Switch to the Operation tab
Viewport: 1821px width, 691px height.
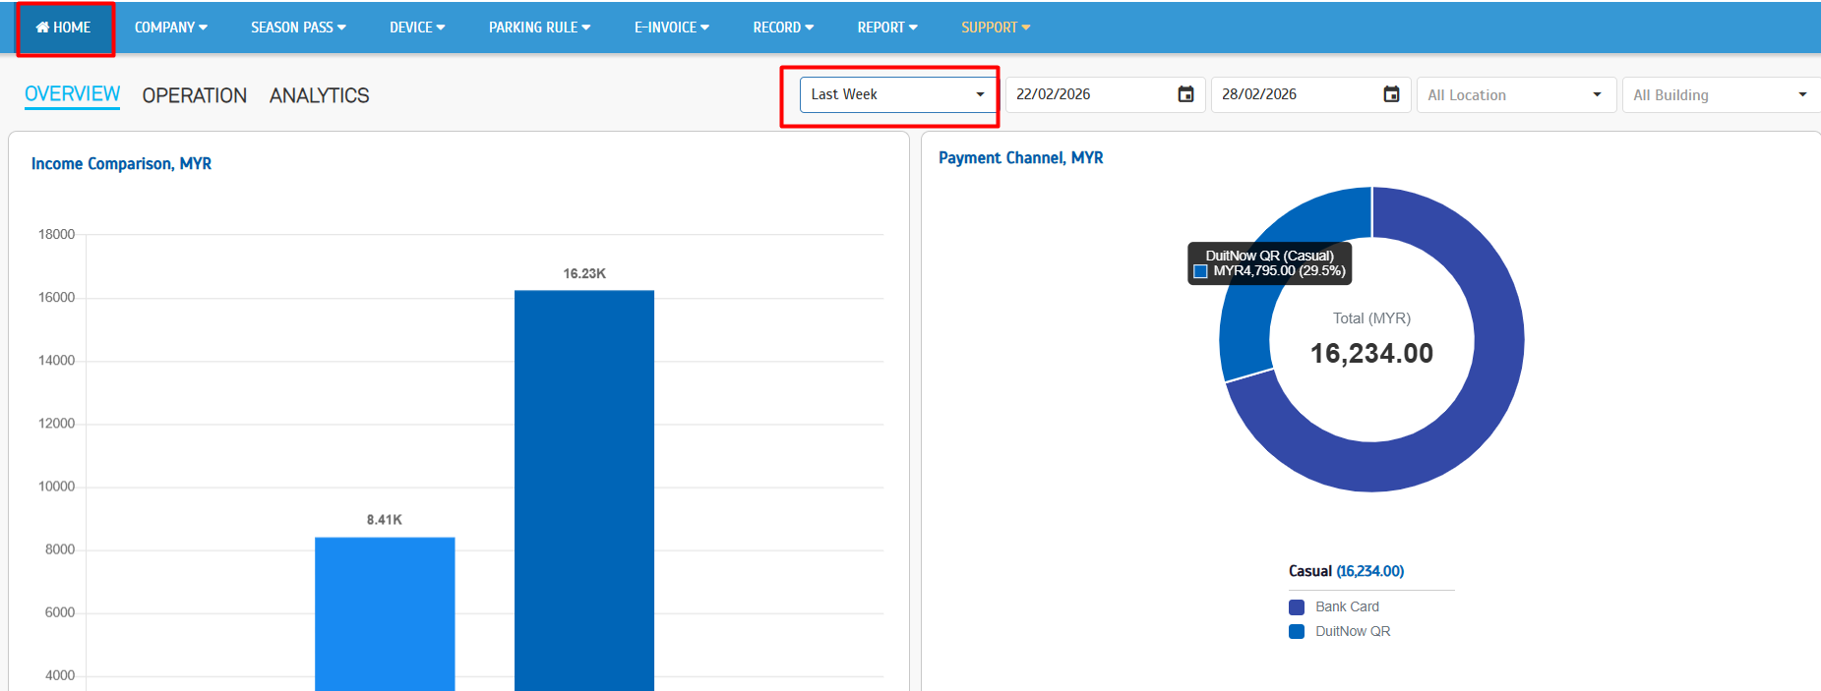click(x=194, y=95)
